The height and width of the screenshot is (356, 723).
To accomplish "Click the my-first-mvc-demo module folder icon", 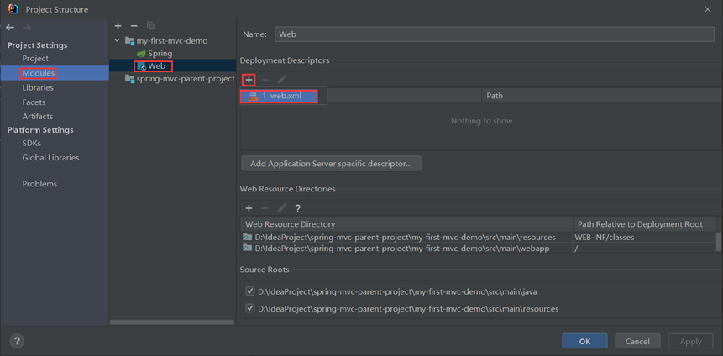I will 130,40.
